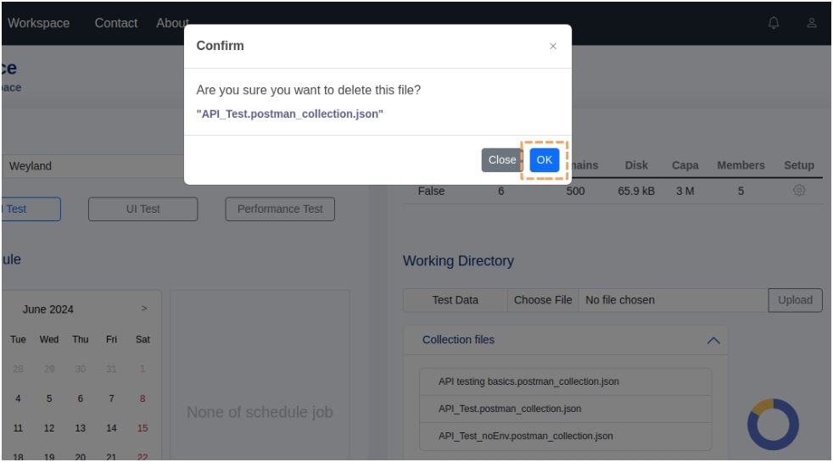Collapse the Collection files section
The height and width of the screenshot is (462, 833).
pos(713,340)
